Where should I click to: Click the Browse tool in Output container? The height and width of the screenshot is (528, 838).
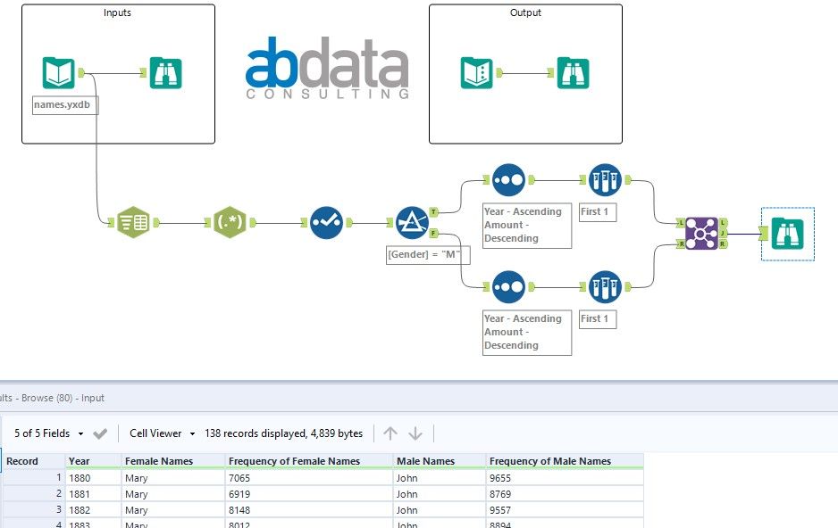[573, 72]
